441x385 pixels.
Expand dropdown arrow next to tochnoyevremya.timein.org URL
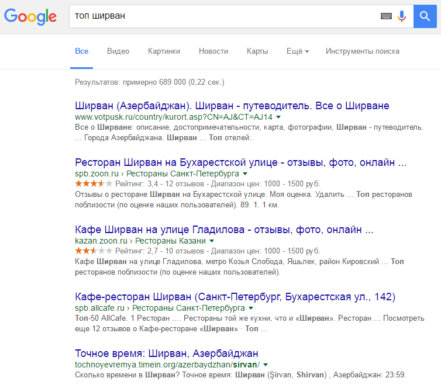(x=266, y=365)
